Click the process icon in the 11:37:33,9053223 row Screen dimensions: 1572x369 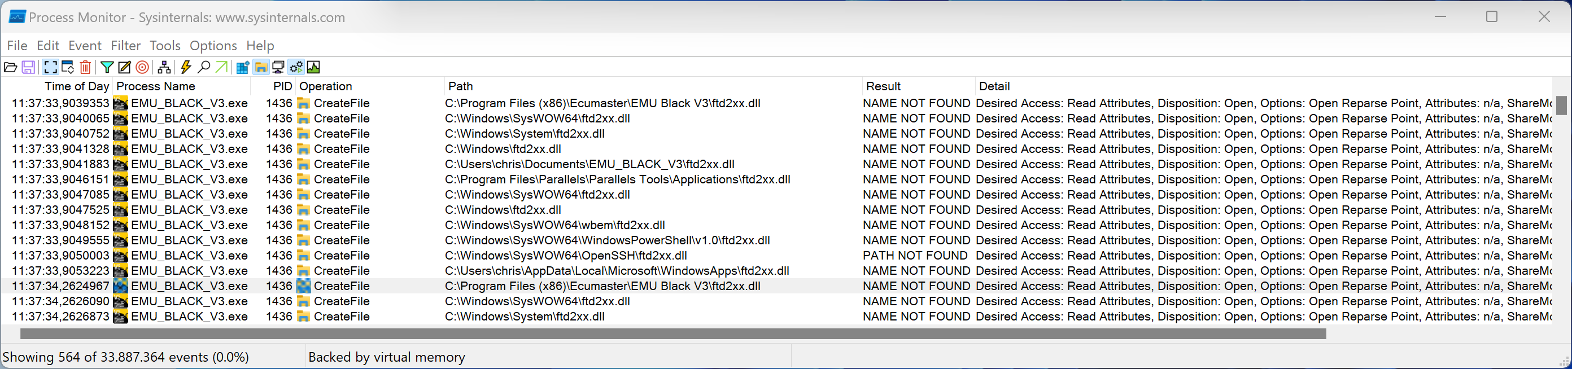click(x=121, y=271)
